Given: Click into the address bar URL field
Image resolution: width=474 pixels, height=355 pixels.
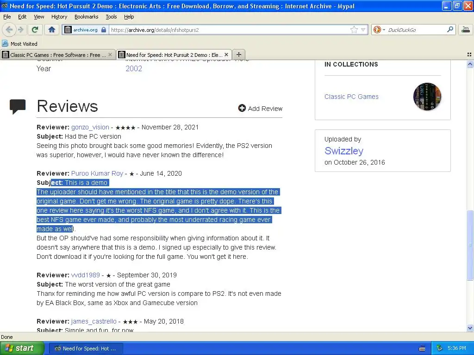Looking at the screenshot, I should 229,30.
